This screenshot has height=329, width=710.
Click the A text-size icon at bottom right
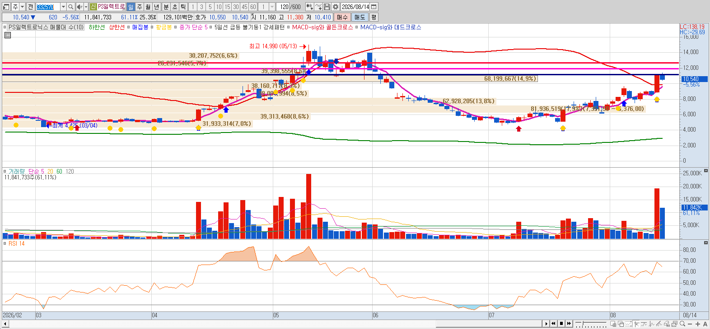coord(705,324)
